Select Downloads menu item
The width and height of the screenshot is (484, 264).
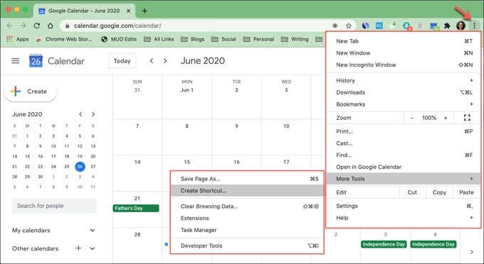coord(403,92)
